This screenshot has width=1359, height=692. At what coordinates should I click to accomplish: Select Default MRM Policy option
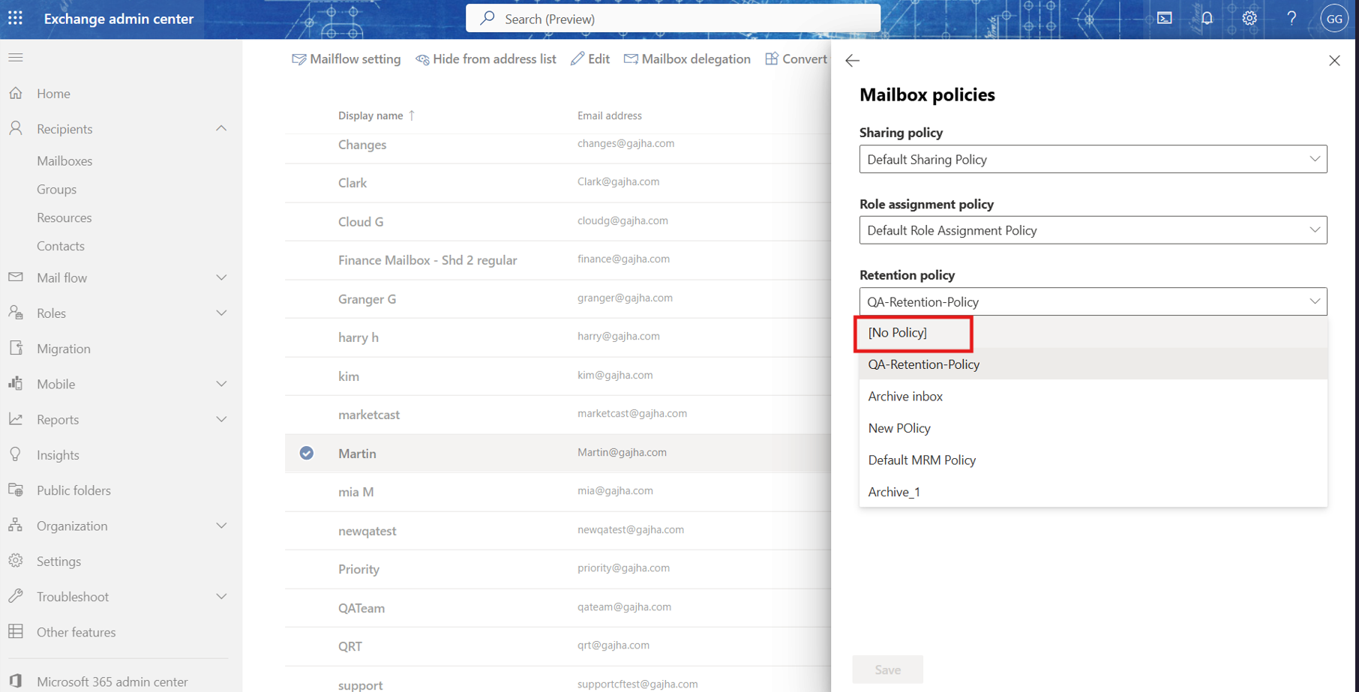pos(1093,460)
